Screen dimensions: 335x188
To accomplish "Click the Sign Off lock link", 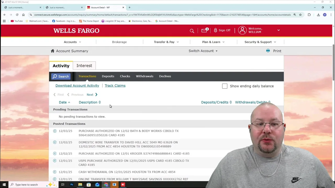I will 222,30.
